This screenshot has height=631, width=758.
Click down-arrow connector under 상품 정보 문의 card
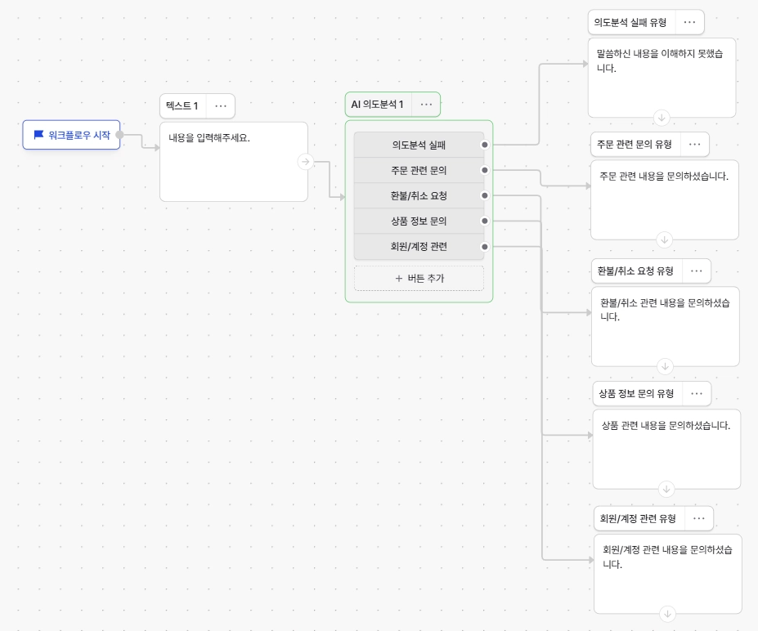click(666, 489)
